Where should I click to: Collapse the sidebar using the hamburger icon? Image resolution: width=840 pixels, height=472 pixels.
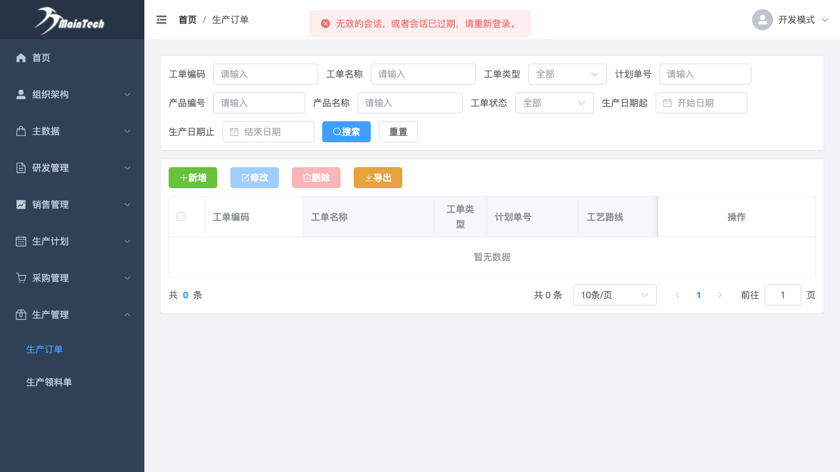point(161,20)
